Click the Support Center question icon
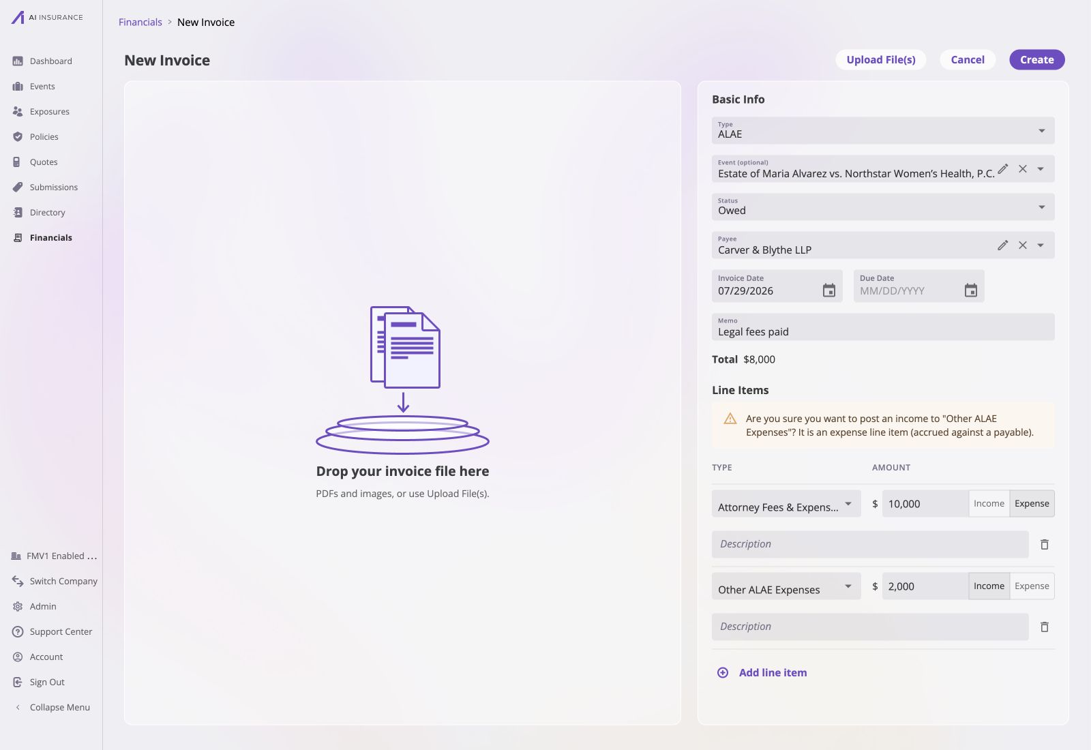This screenshot has height=750, width=1091. point(18,632)
